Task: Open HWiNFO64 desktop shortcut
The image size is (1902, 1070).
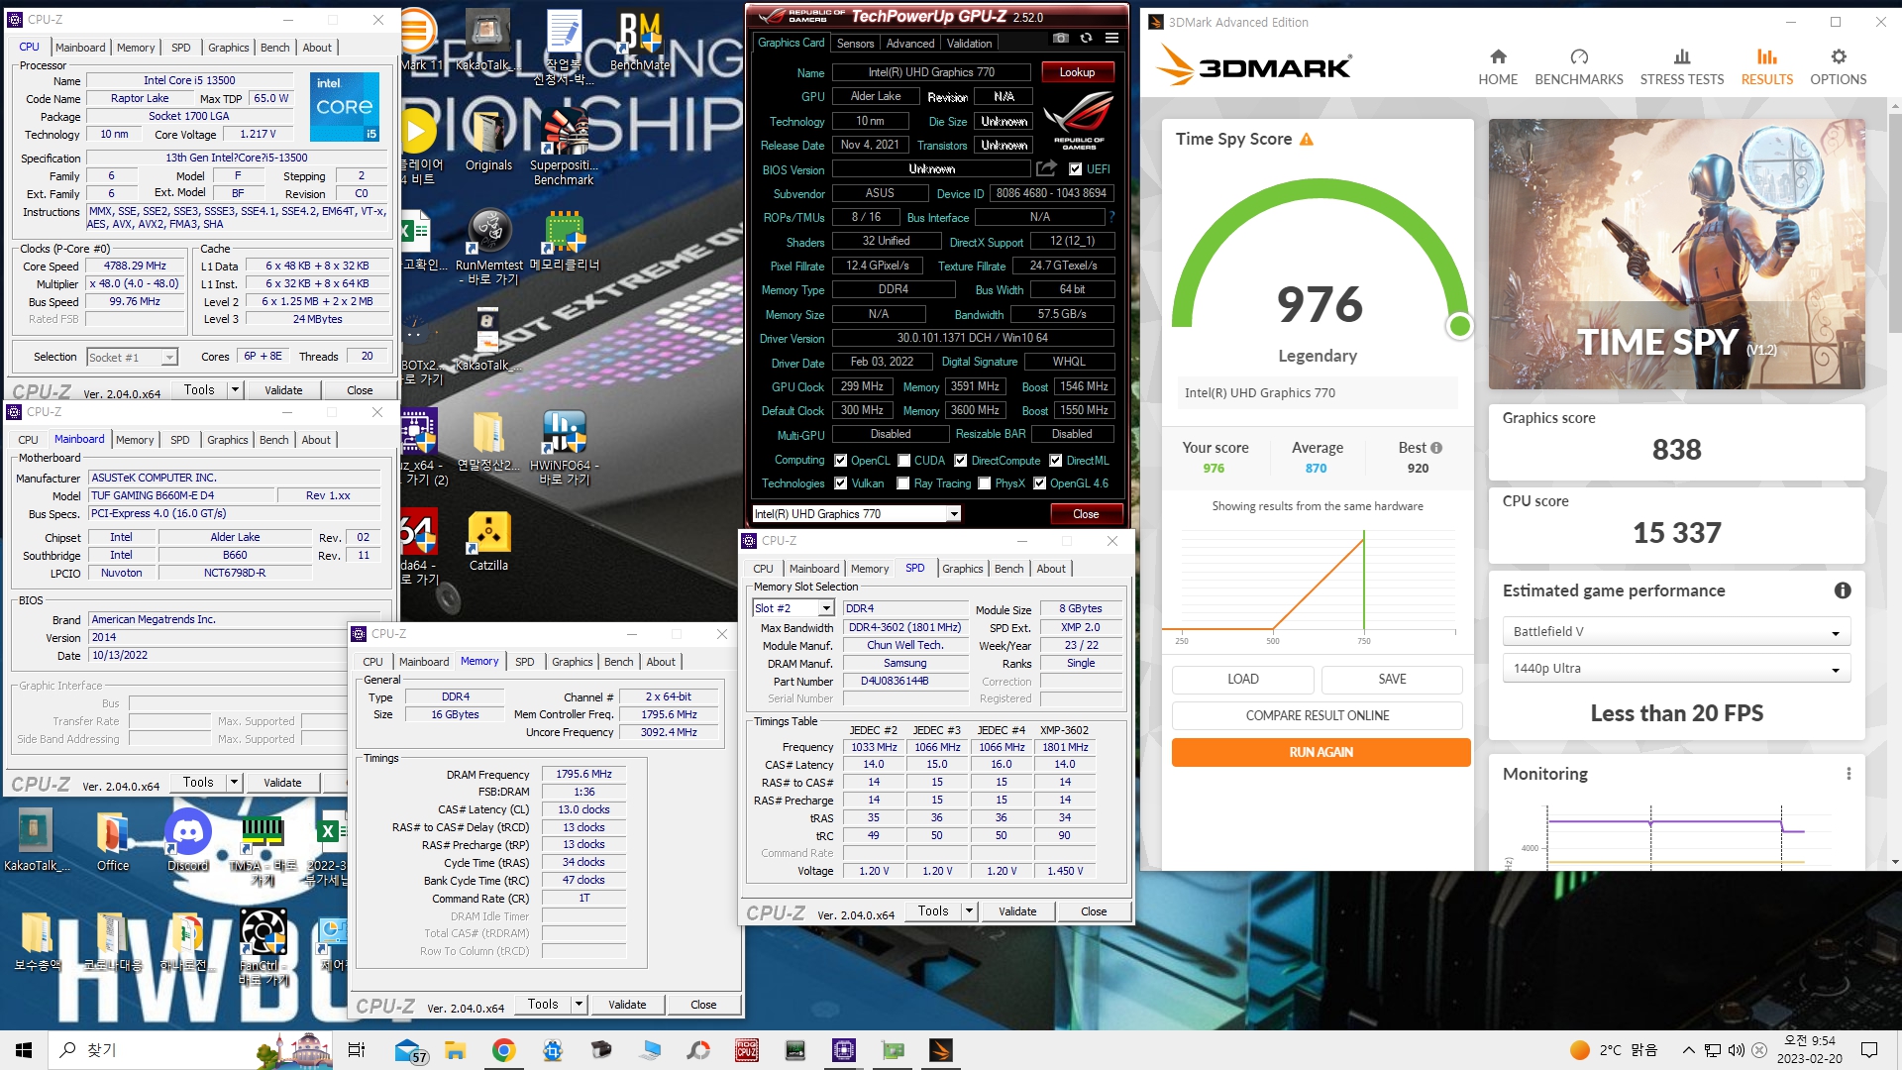Action: 564,448
